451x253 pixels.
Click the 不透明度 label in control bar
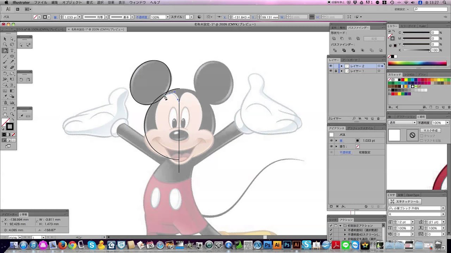pyautogui.click(x=142, y=17)
